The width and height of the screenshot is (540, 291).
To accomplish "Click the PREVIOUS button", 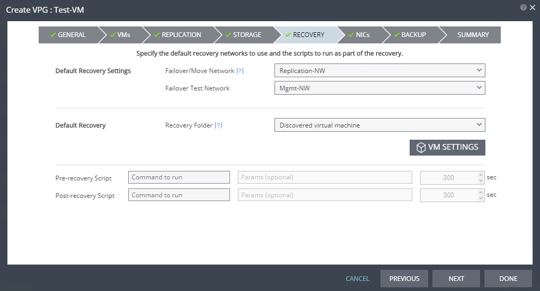I will (404, 279).
